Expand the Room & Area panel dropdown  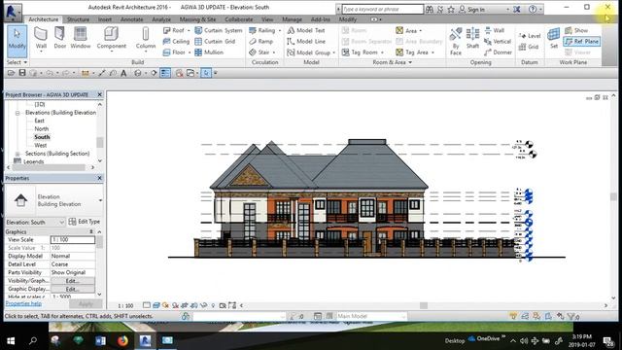(393, 62)
